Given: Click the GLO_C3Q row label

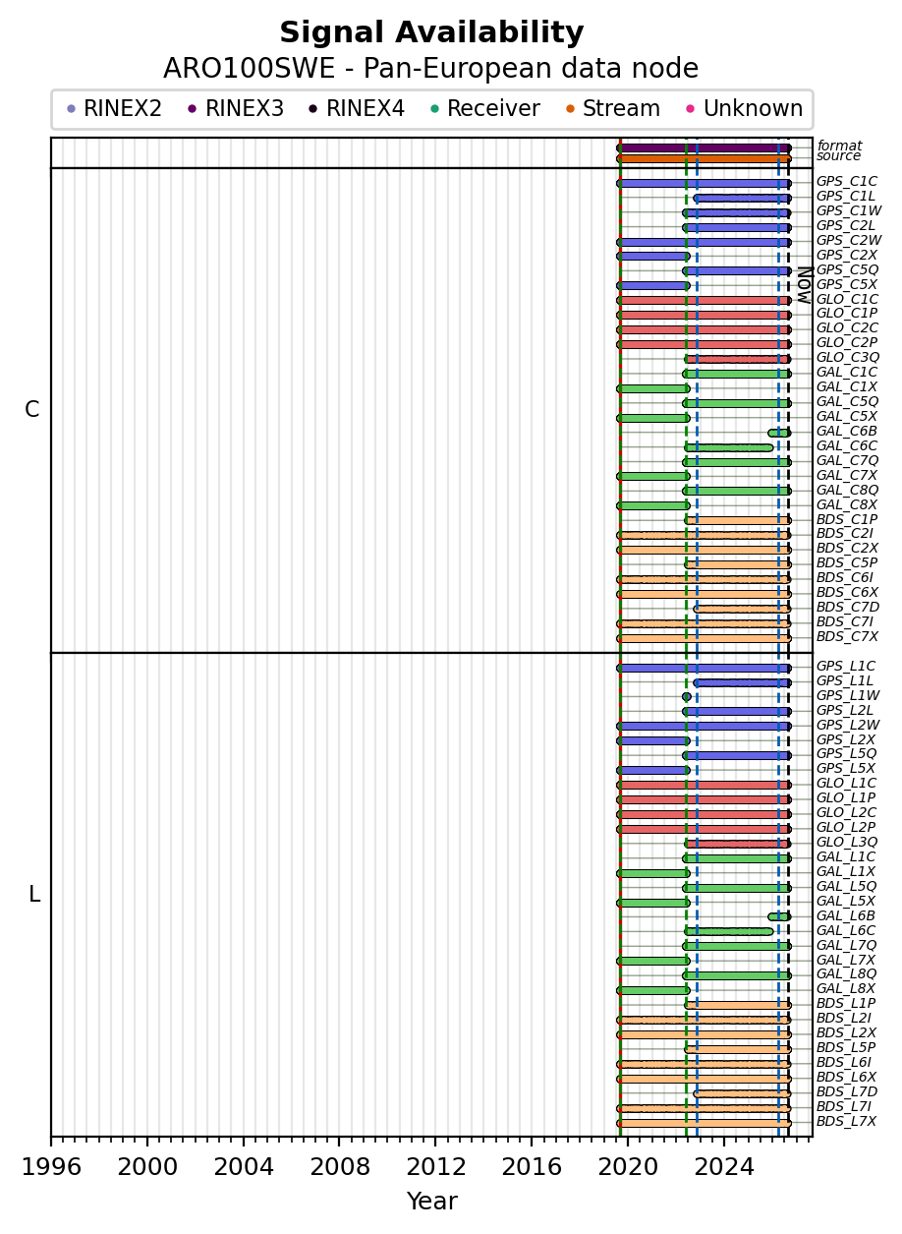Looking at the screenshot, I should pos(848,357).
